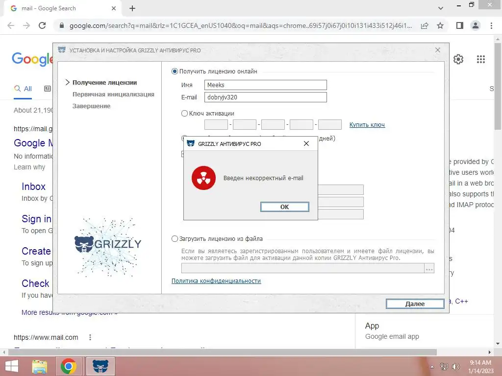502x376 pixels.
Task: Open Google apps grid icon
Action: (x=480, y=59)
